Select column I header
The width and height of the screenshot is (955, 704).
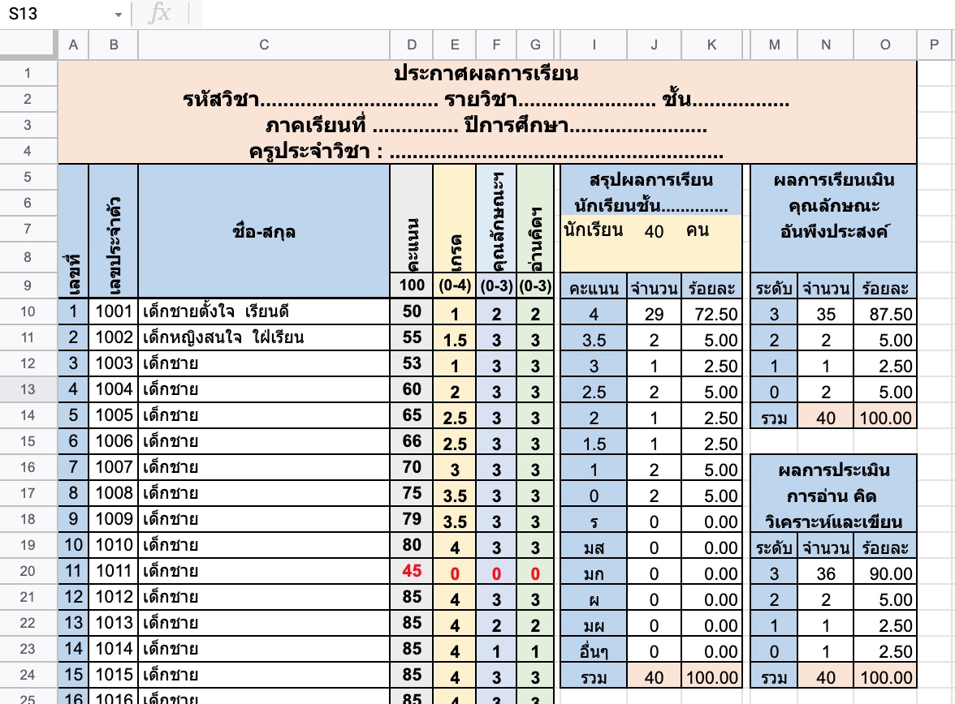coord(594,45)
